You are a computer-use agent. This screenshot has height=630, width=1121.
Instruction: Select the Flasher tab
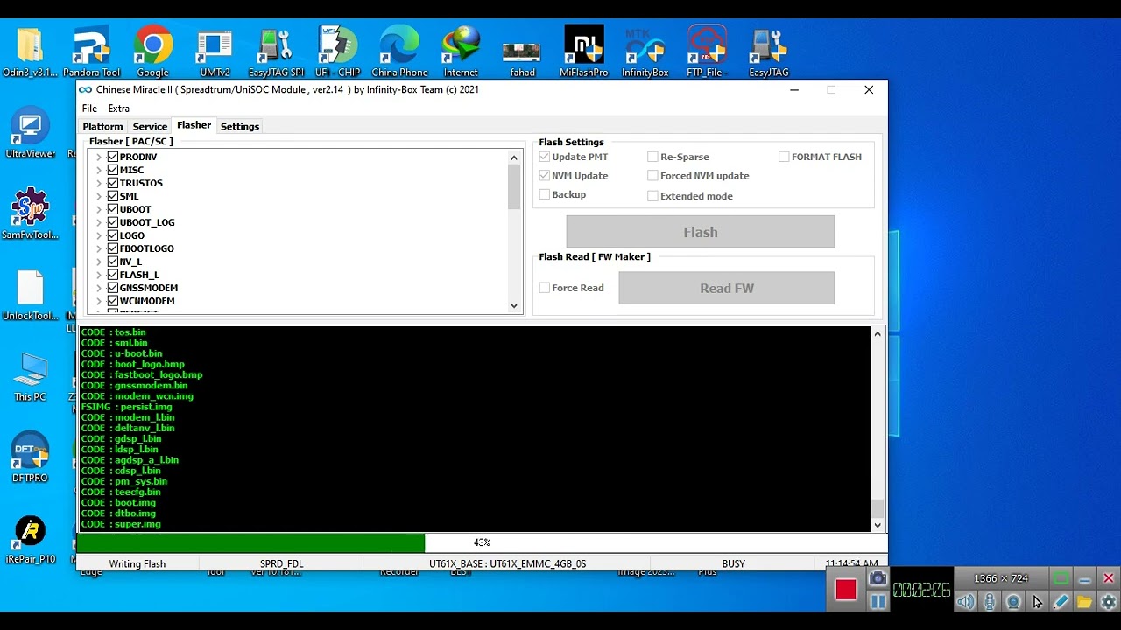click(194, 125)
